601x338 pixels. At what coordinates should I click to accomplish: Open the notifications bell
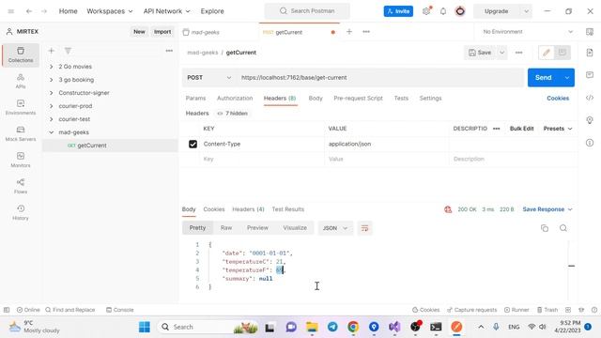point(443,11)
